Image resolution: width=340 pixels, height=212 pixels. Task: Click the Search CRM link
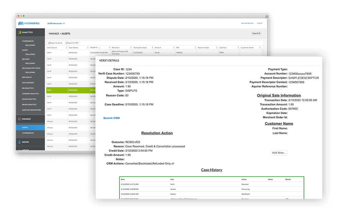(x=111, y=117)
